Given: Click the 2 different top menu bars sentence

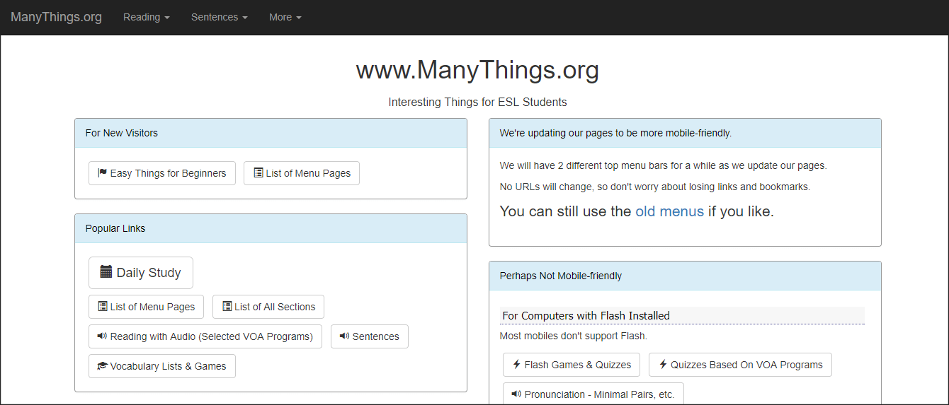Looking at the screenshot, I should 664,165.
